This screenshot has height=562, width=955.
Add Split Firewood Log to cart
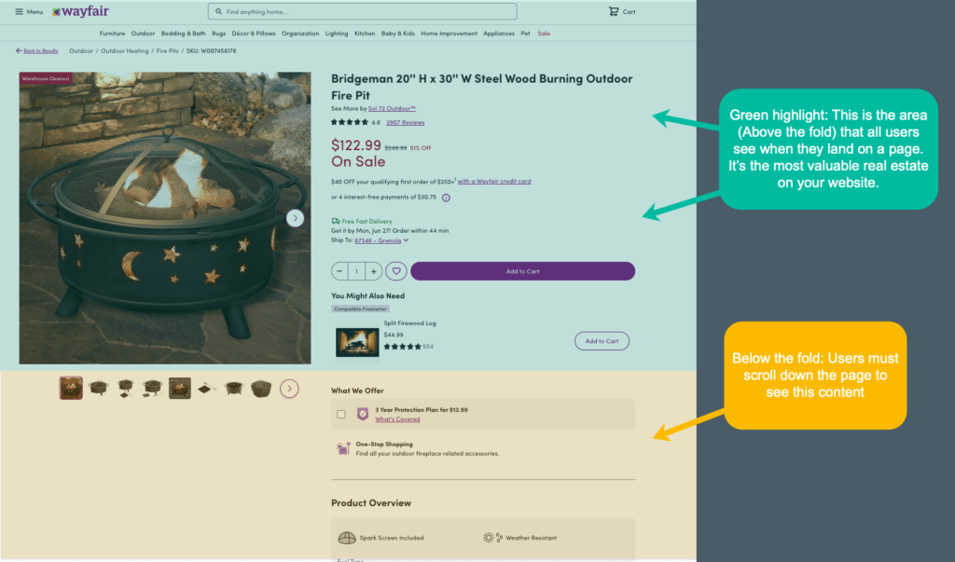coord(602,341)
